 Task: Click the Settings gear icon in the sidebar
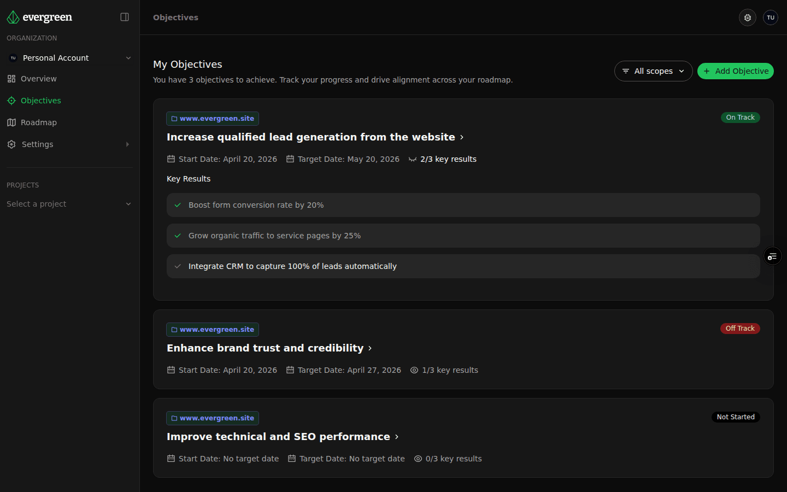11,144
